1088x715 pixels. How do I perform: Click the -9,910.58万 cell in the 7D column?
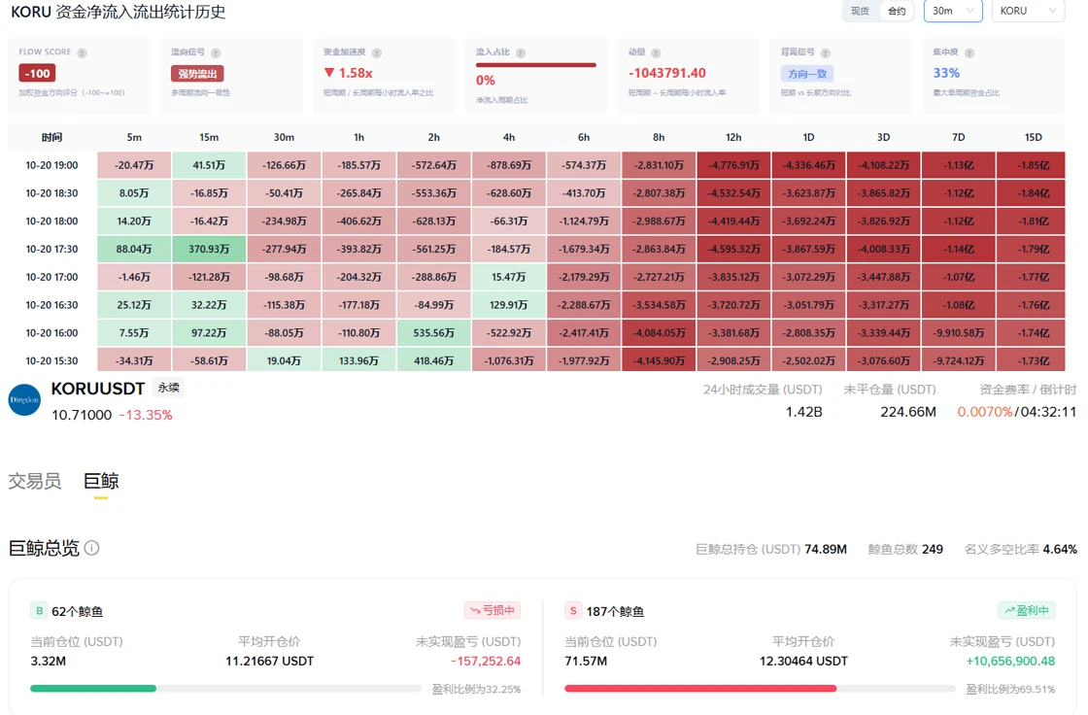tap(958, 332)
